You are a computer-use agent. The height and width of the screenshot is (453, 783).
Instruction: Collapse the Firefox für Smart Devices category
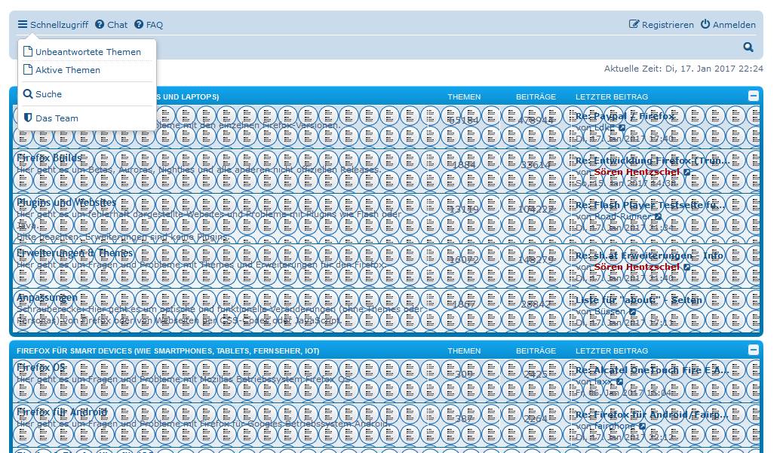tap(754, 350)
